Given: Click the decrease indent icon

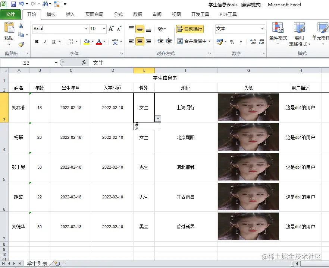Looking at the screenshot, I should tap(160, 41).
